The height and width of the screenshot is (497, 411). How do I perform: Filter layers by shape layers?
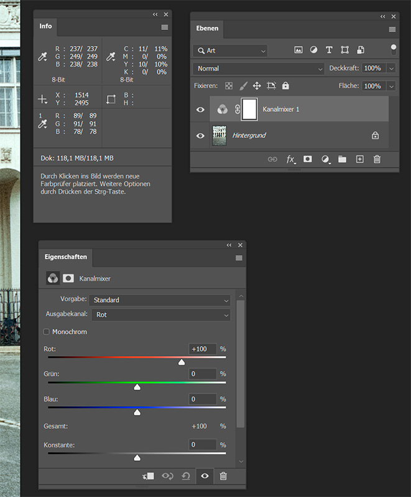(x=344, y=50)
